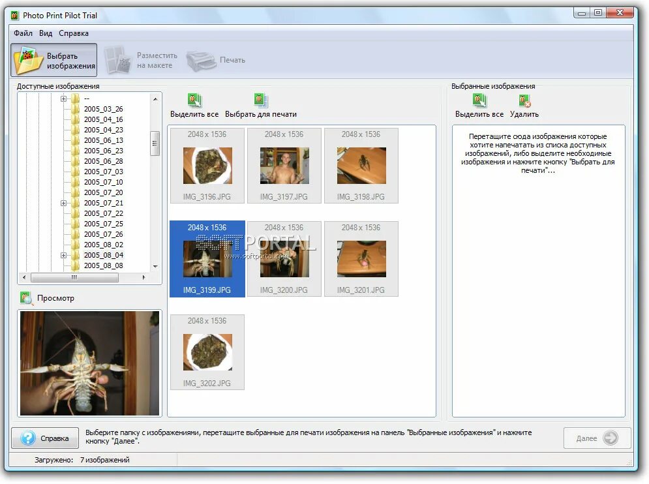Click the Photo Print Pilot title bar icon

(15, 15)
